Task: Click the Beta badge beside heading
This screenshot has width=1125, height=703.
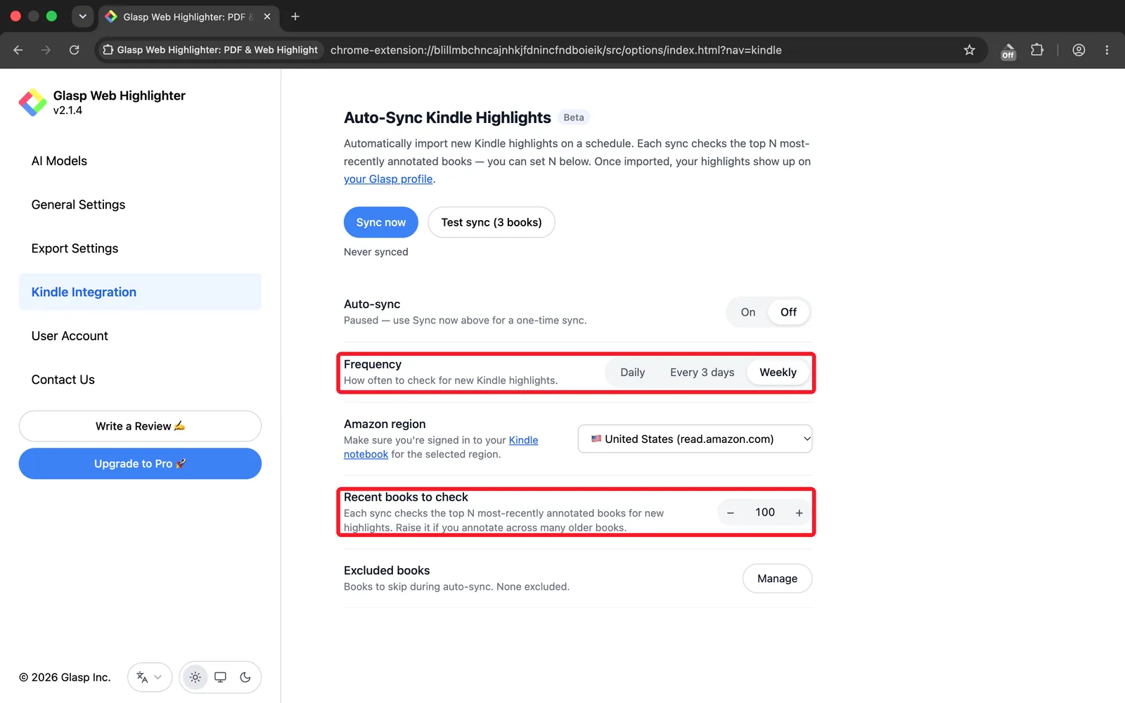Action: [574, 117]
